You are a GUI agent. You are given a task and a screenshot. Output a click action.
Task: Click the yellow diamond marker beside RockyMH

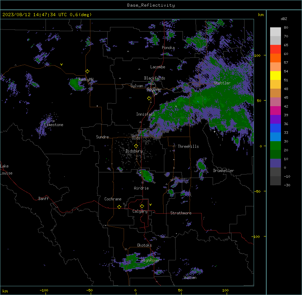(x=88, y=71)
